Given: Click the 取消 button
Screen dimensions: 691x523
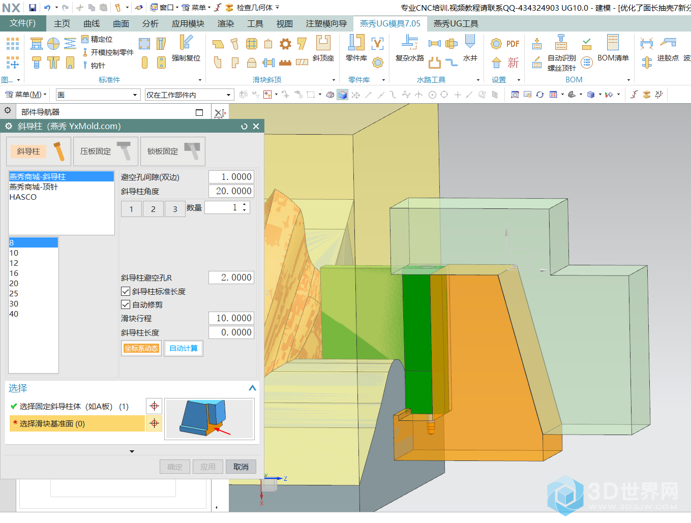Looking at the screenshot, I should [241, 467].
